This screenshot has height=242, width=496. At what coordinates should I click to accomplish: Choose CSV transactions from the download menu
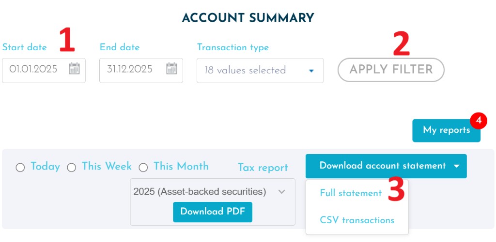[357, 220]
